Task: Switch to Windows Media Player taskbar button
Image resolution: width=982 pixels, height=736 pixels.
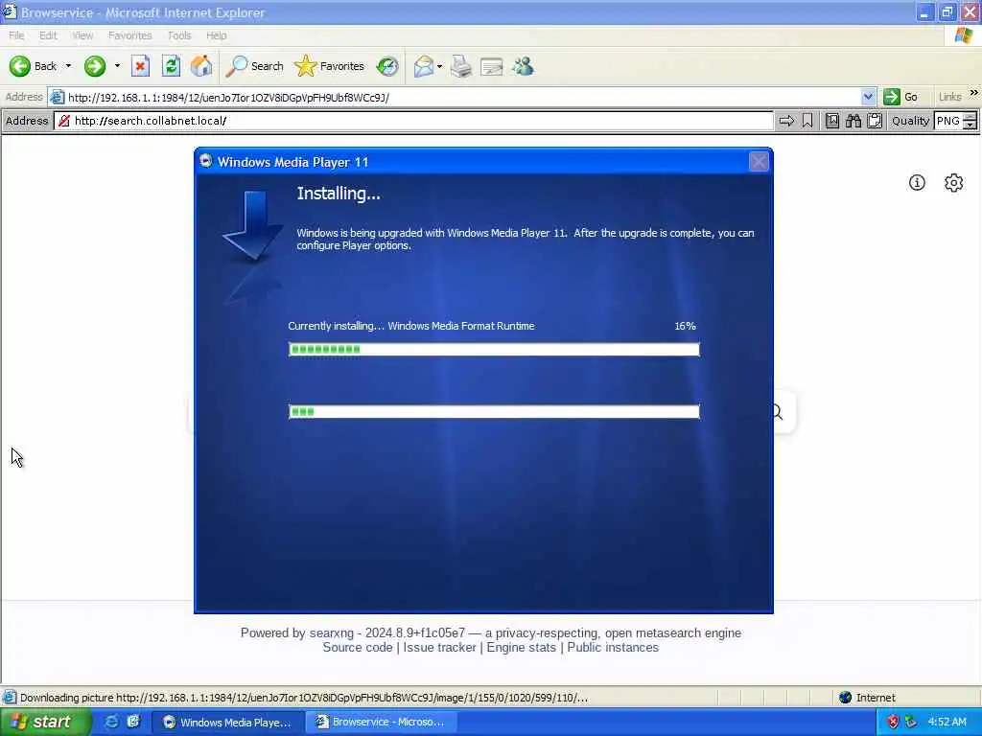Action: (x=226, y=723)
